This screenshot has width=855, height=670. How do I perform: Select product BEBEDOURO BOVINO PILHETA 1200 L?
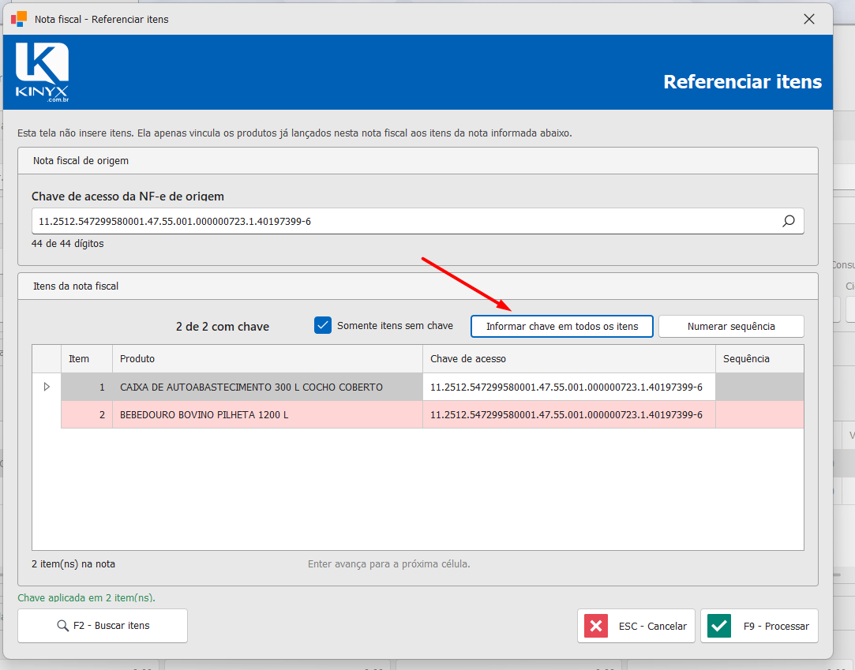point(268,415)
